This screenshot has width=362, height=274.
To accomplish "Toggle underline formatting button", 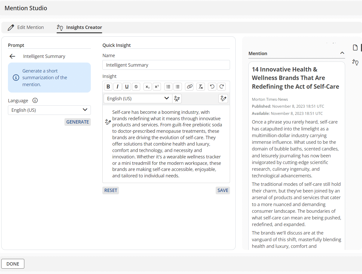I will [127, 87].
